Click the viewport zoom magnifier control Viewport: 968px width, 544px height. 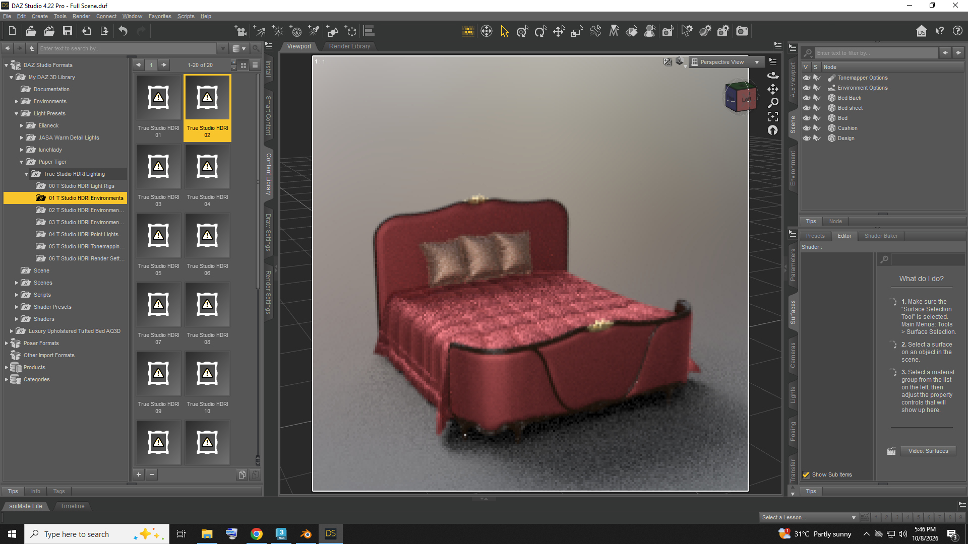772,103
